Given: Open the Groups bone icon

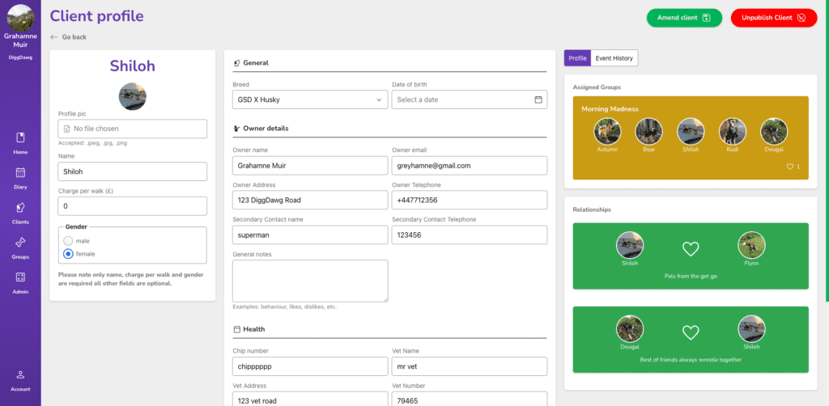Looking at the screenshot, I should tap(20, 242).
